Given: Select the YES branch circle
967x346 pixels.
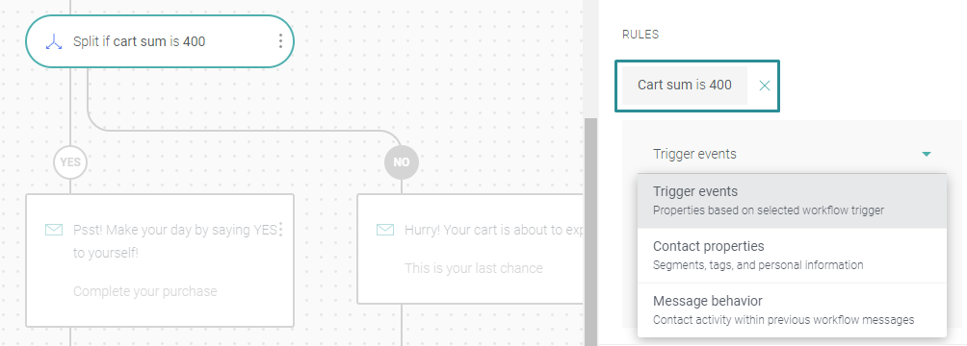Looking at the screenshot, I should pos(70,161).
